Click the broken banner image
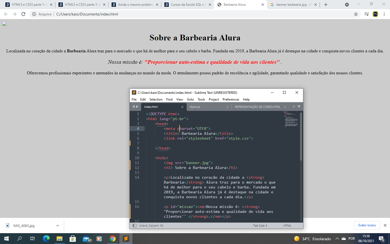Viewport: 390px width, 244px height. point(4,24)
